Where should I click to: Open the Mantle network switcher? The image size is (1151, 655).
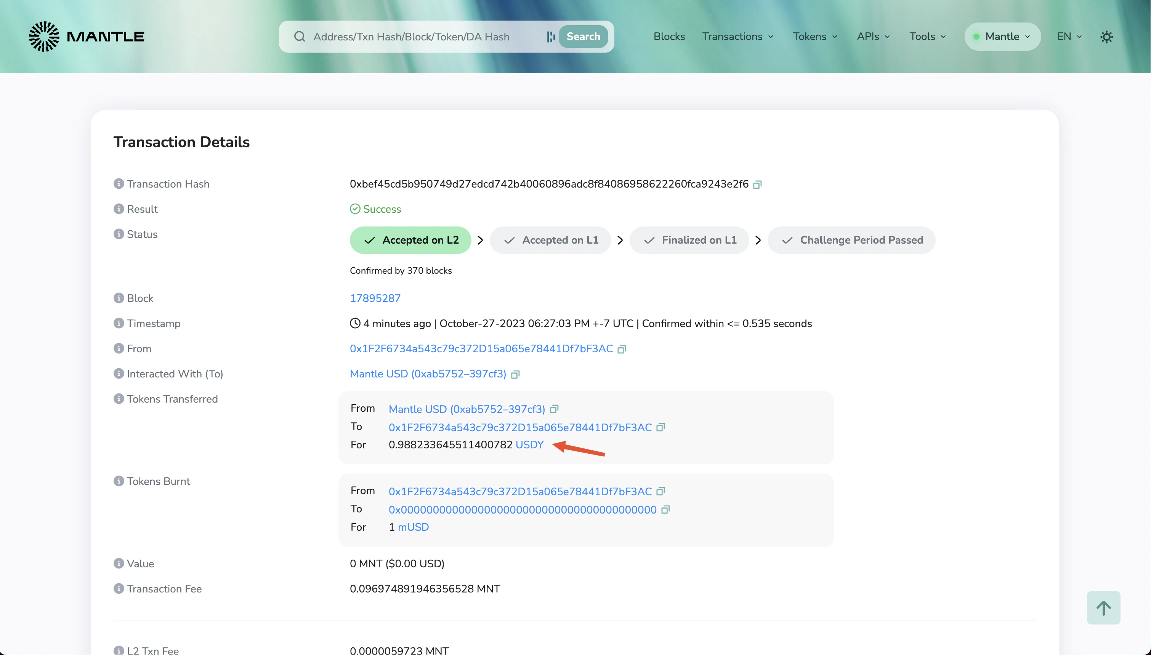[1003, 37]
